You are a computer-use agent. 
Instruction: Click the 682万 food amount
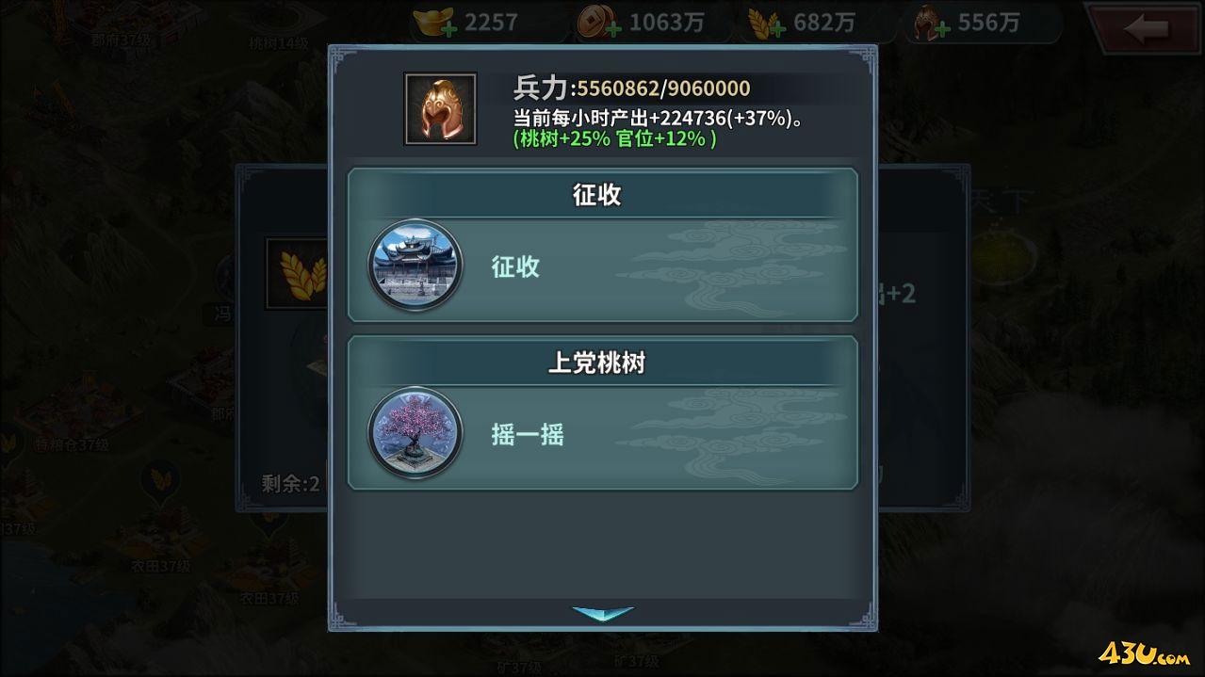[825, 23]
